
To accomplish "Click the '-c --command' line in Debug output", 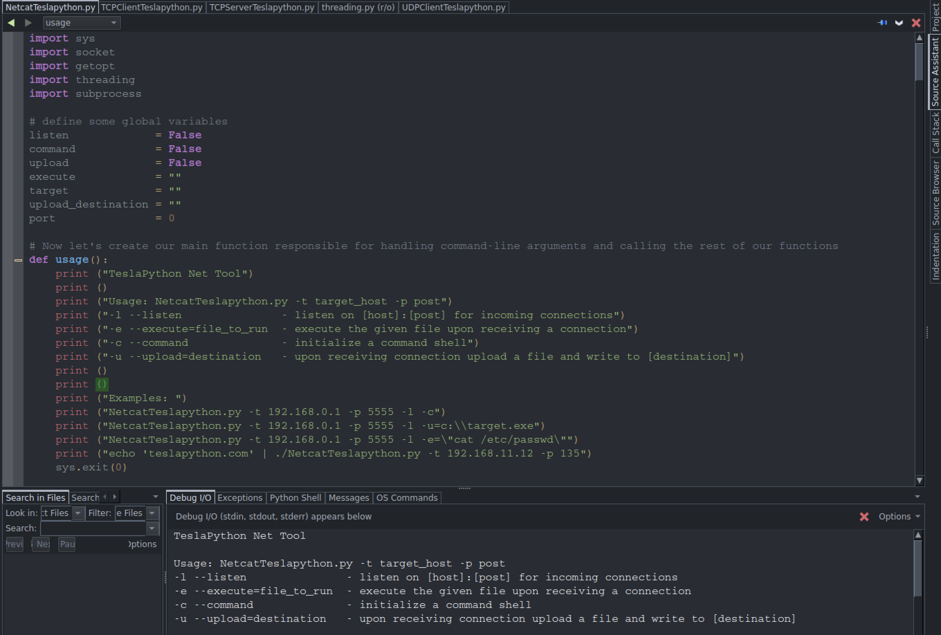I will (352, 605).
